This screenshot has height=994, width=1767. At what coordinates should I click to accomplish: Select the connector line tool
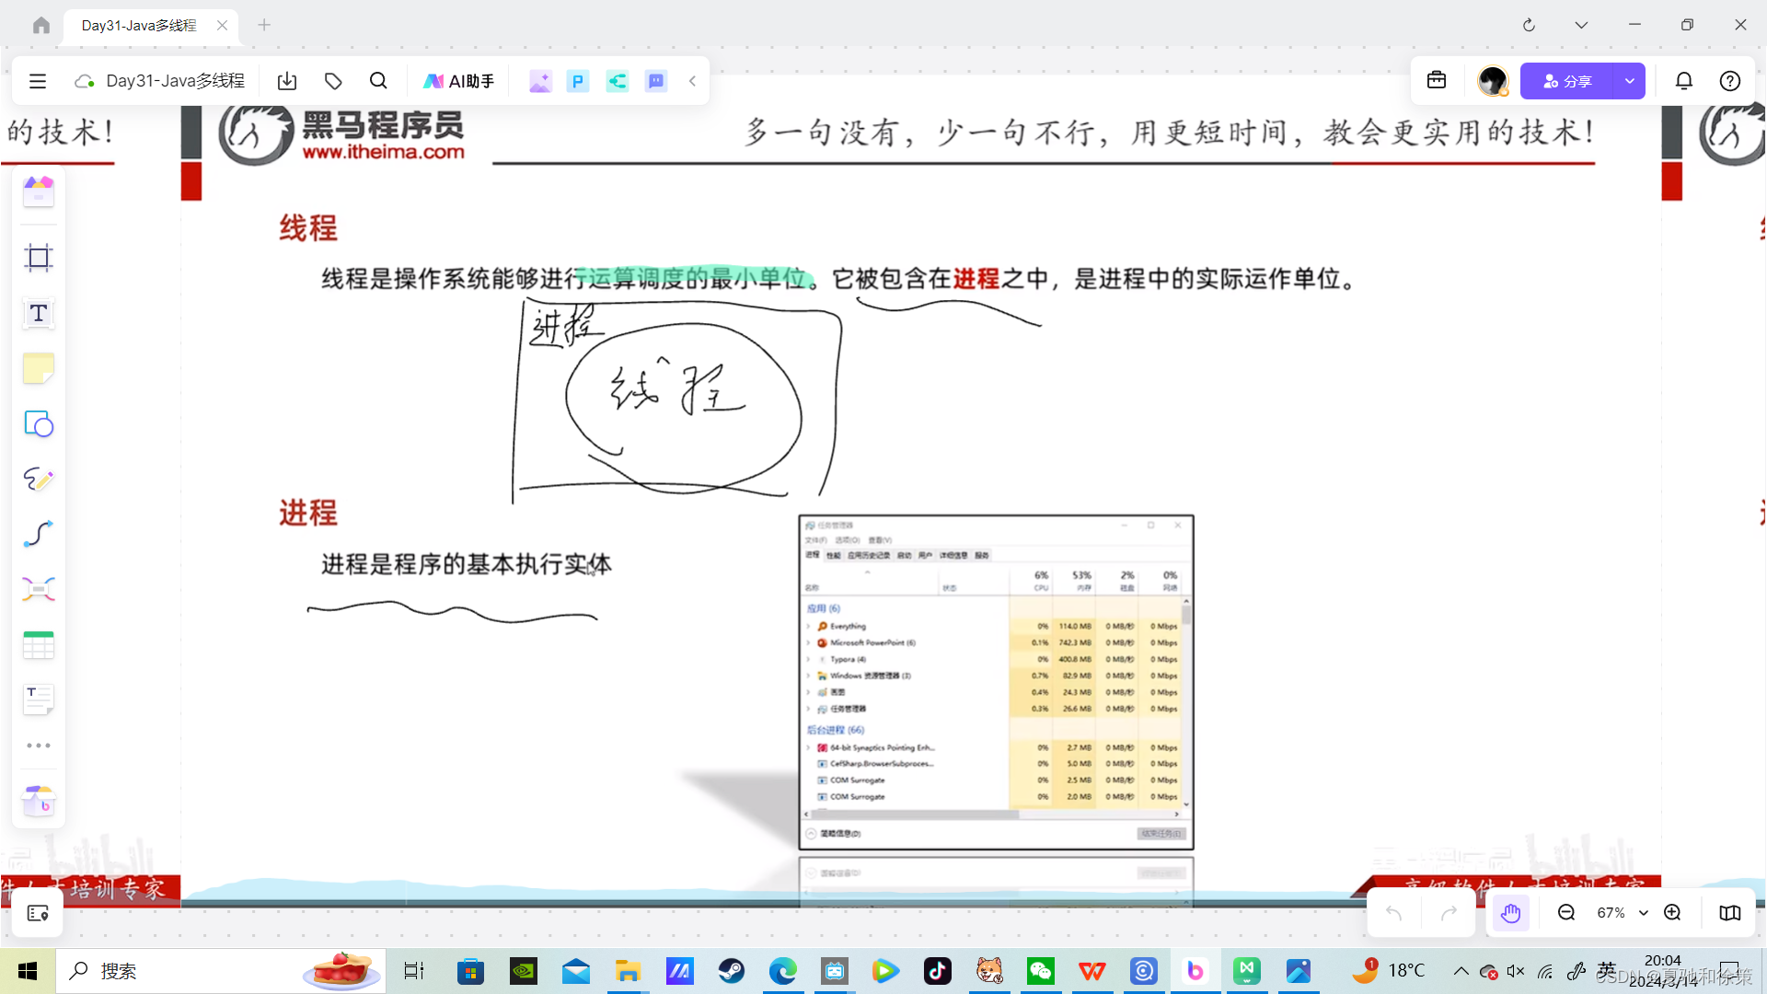click(x=39, y=535)
